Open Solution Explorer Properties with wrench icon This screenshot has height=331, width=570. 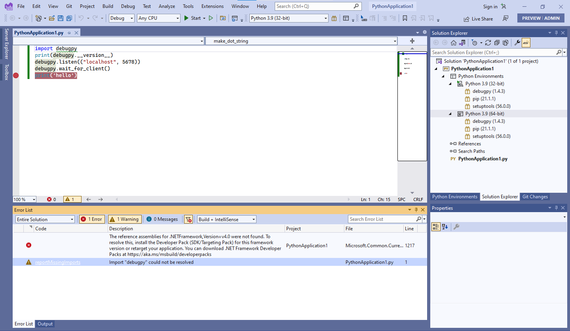click(517, 42)
